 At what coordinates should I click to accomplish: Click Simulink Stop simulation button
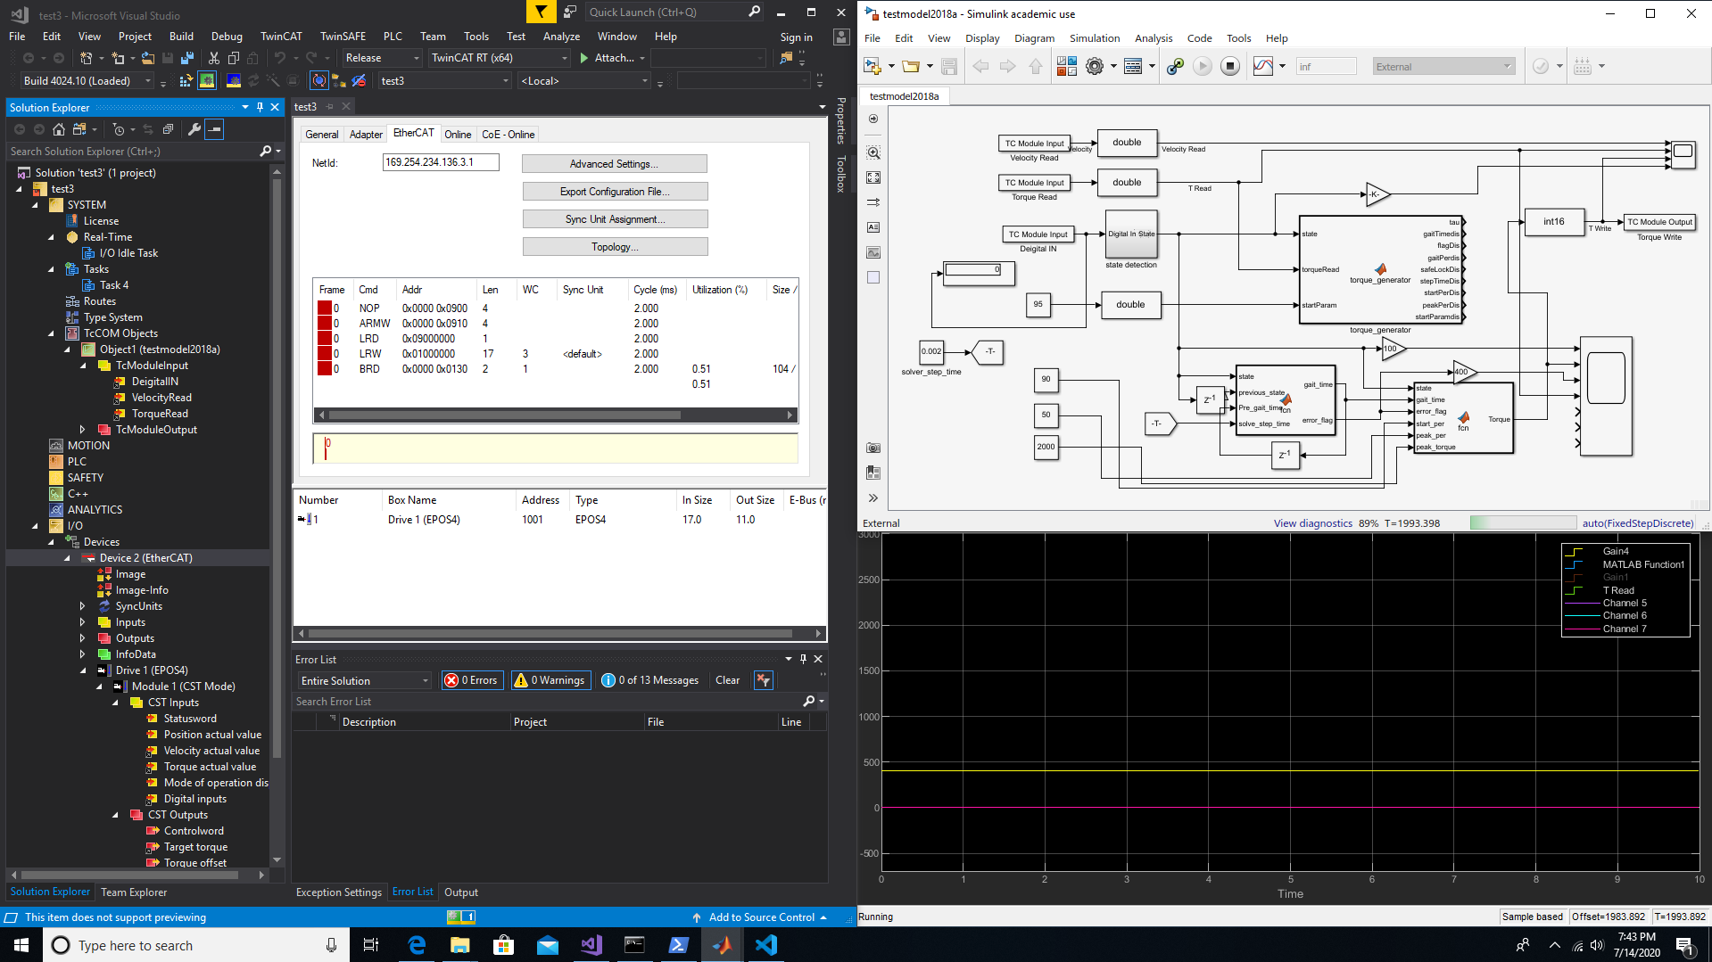point(1230,66)
